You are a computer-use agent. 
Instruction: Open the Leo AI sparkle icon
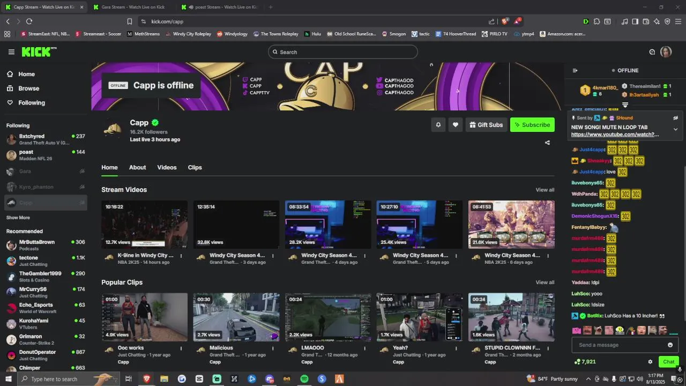click(657, 21)
